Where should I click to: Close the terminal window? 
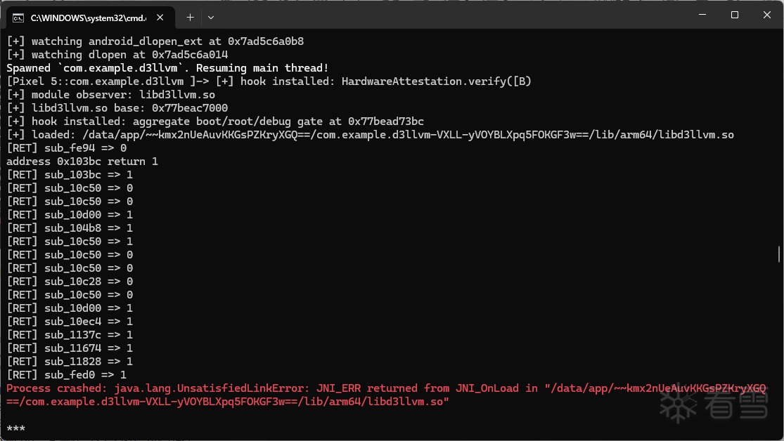coord(767,15)
